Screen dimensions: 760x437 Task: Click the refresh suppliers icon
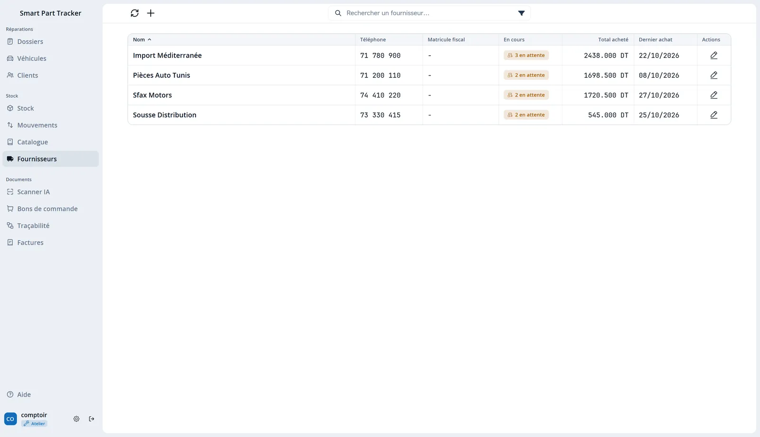[x=134, y=13]
